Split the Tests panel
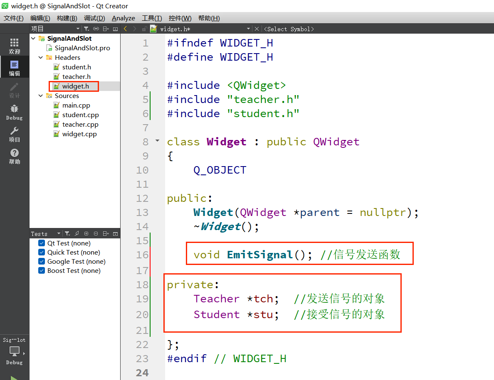This screenshot has width=494, height=380. 106,234
